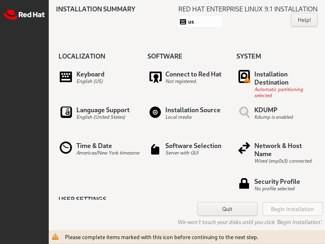Image resolution: width=325 pixels, height=244 pixels.
Task: Click 'No profile selected' status text
Action: pos(275,189)
